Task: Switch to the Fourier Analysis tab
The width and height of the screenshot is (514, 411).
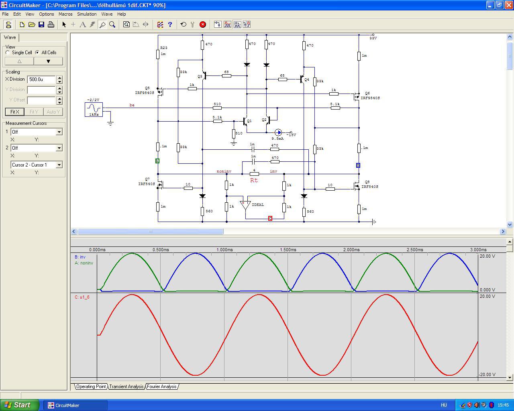Action: coord(161,387)
